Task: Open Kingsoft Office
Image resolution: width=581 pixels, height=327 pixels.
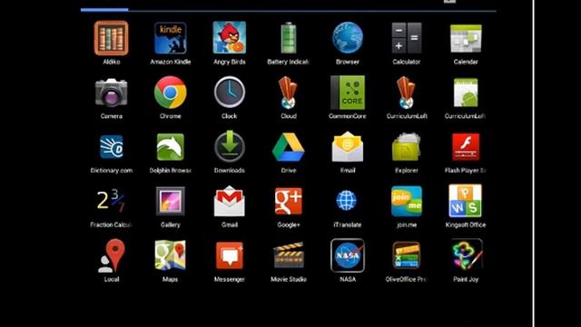Action: [x=466, y=201]
